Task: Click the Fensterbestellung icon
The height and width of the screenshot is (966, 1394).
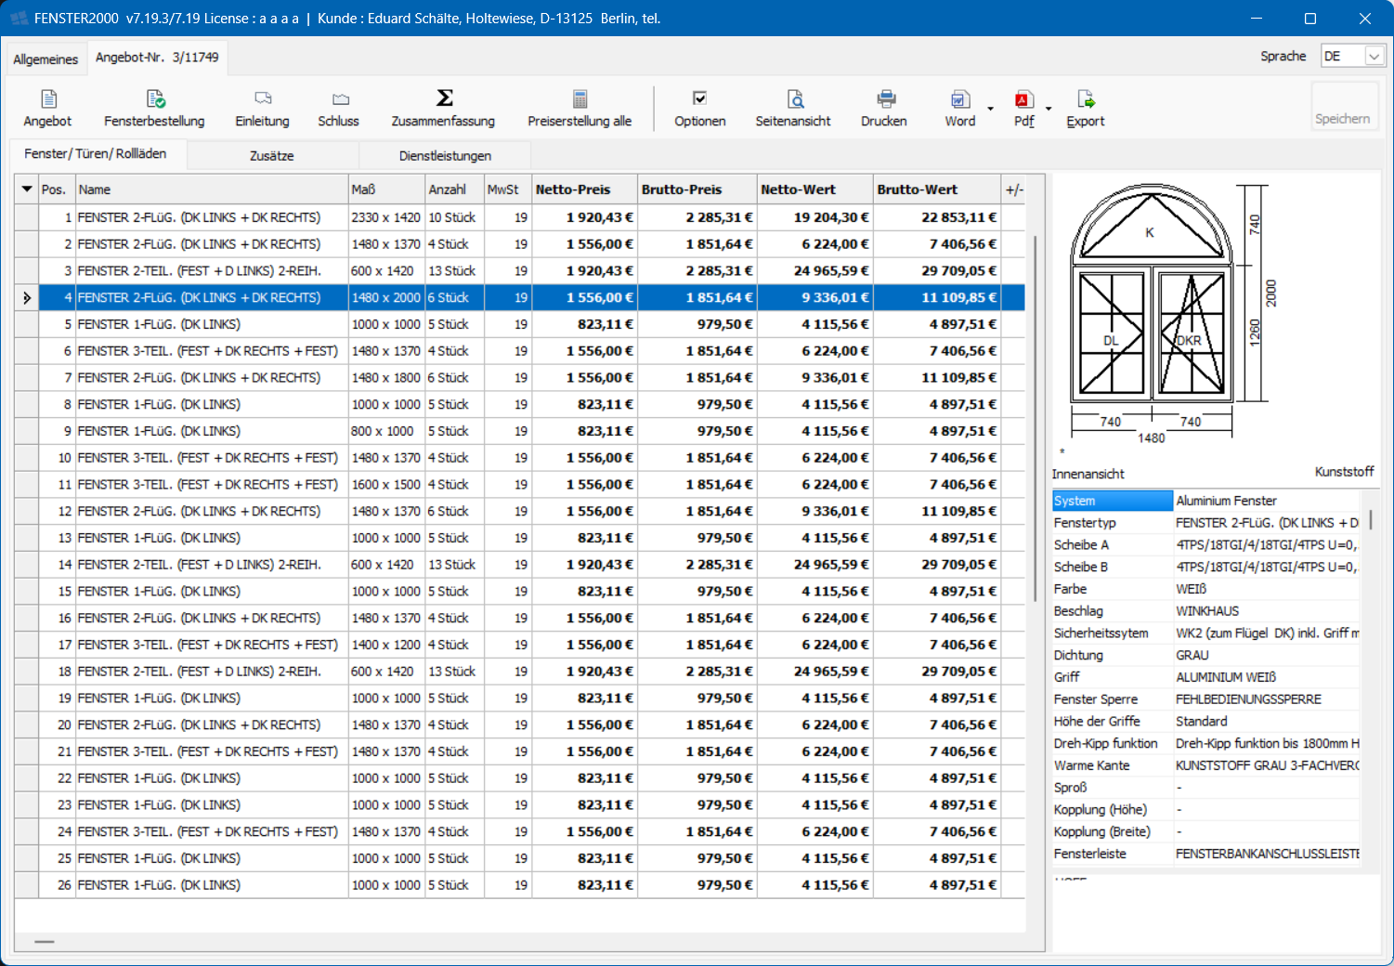Action: click(x=155, y=99)
